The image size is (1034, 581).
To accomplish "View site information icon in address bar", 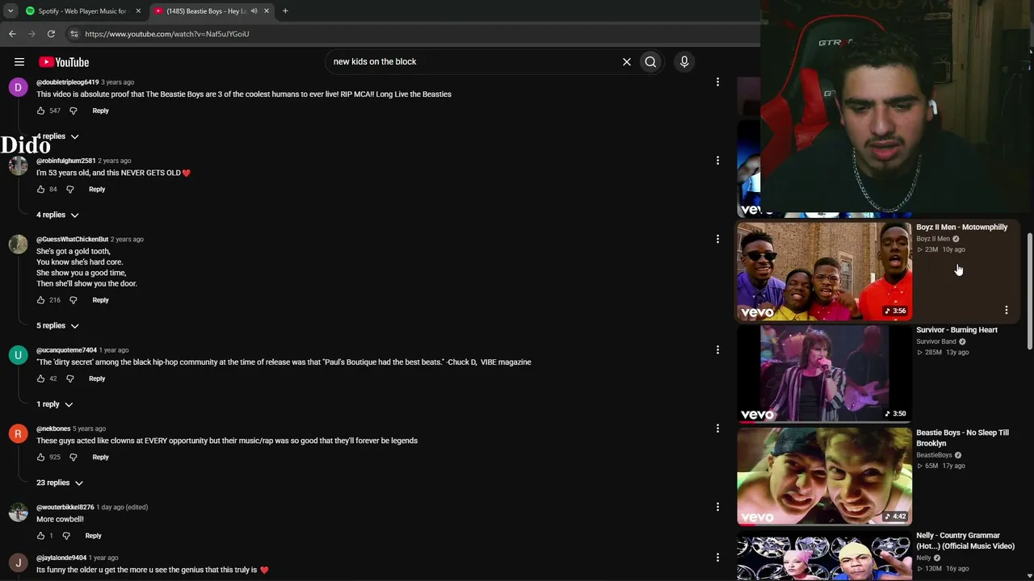I will coord(74,34).
